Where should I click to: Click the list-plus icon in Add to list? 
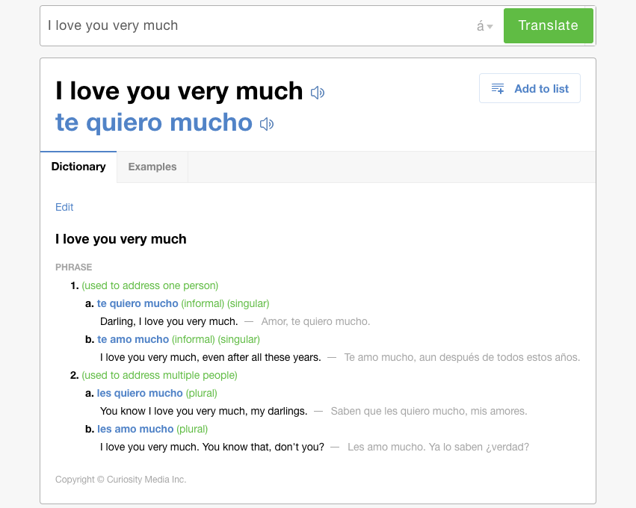point(498,89)
